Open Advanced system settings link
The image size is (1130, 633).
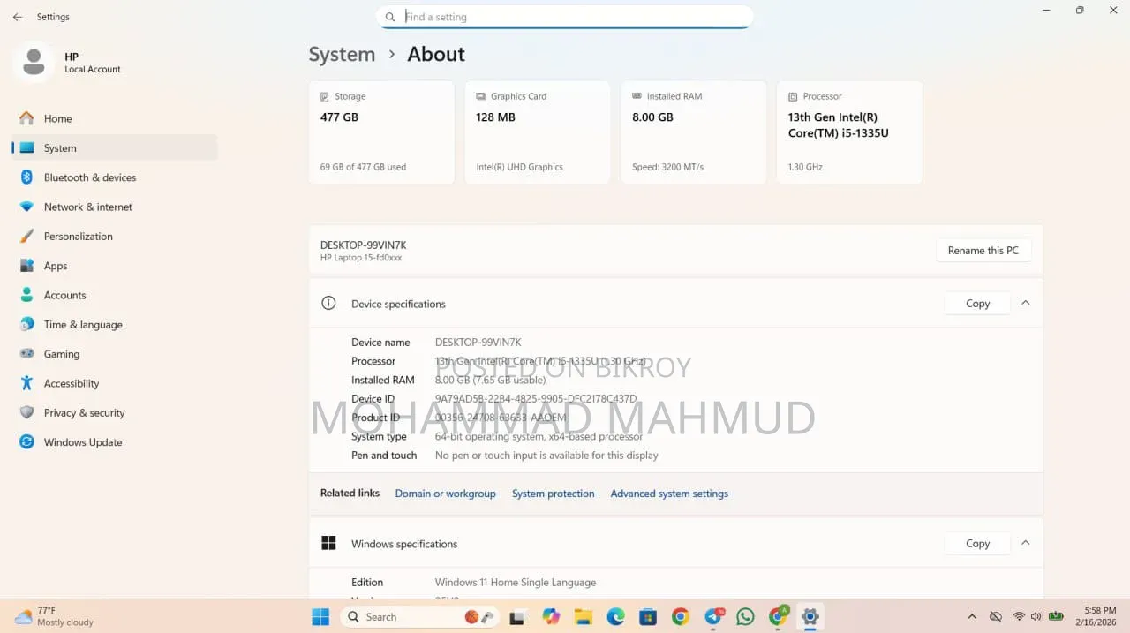coord(669,494)
